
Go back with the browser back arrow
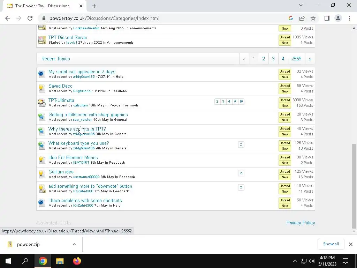pyautogui.click(x=8, y=18)
